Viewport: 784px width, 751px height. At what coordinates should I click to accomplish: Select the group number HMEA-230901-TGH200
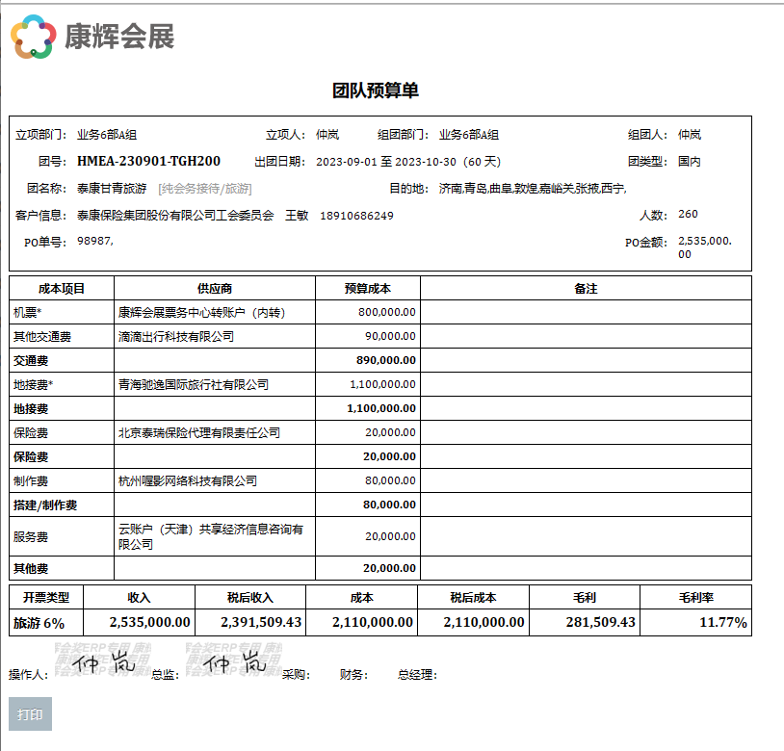tap(148, 161)
